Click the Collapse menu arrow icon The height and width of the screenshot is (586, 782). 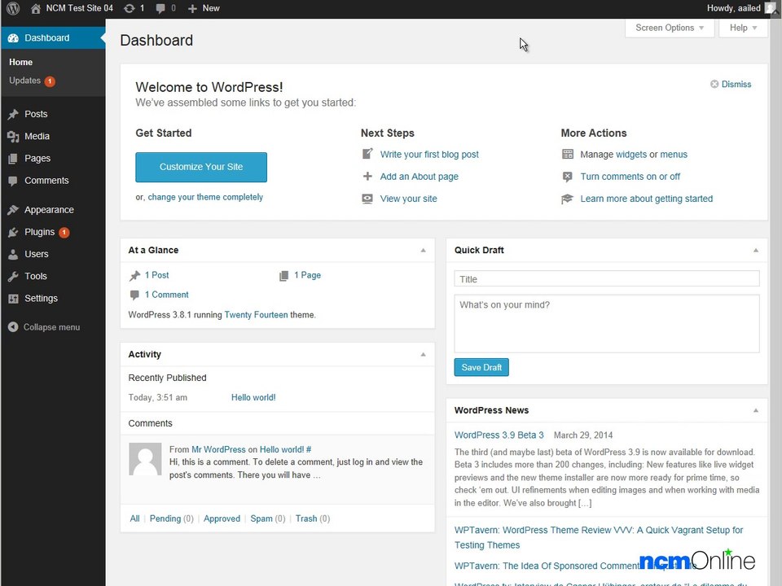point(13,327)
